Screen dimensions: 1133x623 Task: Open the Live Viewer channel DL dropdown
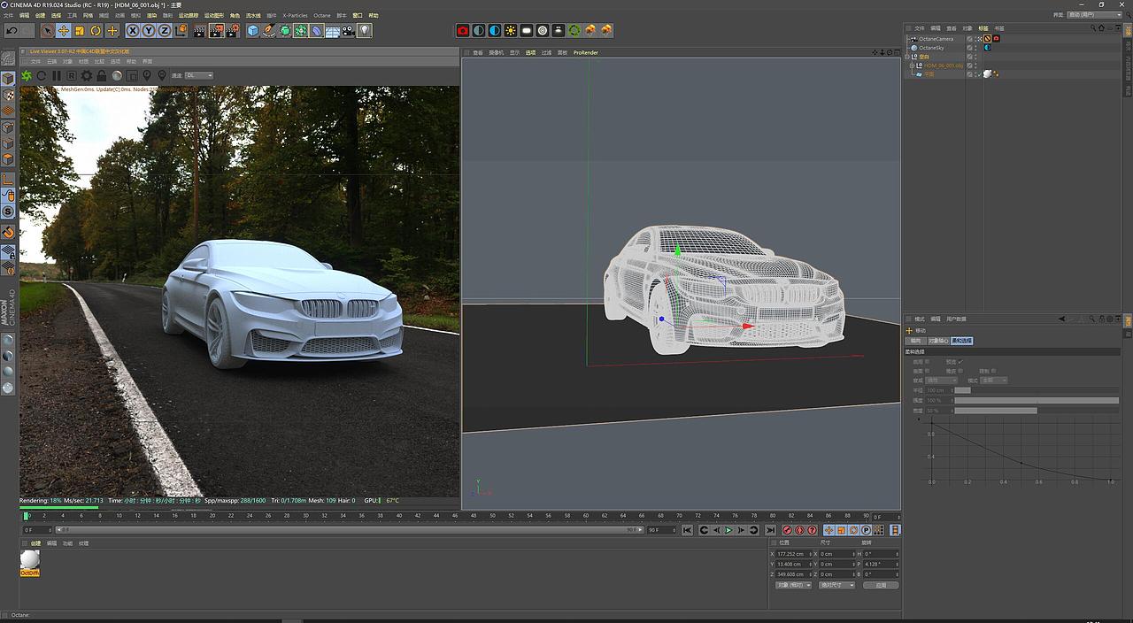[x=198, y=75]
